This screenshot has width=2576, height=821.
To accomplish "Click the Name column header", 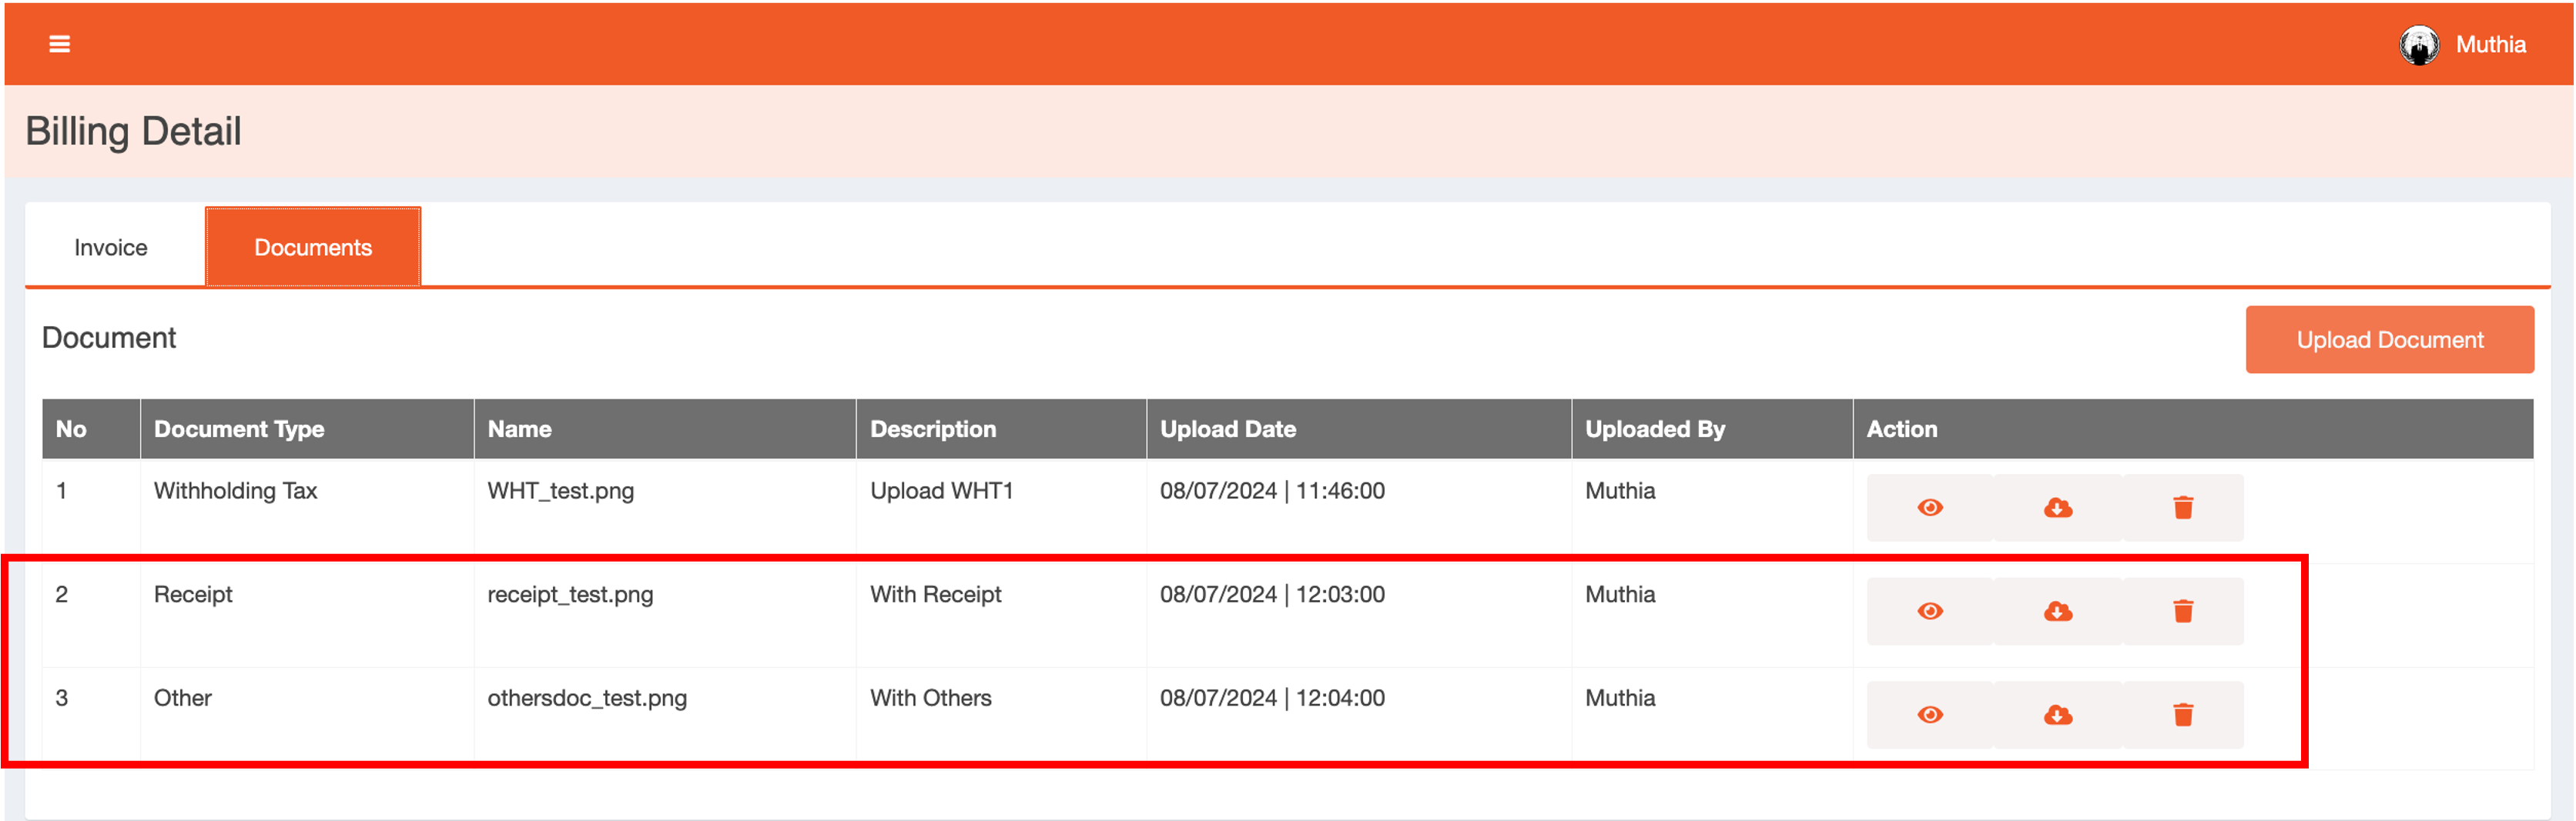I will 519,429.
